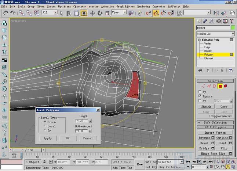Viewport: 237px width, 171px height.
Task: Select Element cube sub-object icon
Action: coord(226,86)
